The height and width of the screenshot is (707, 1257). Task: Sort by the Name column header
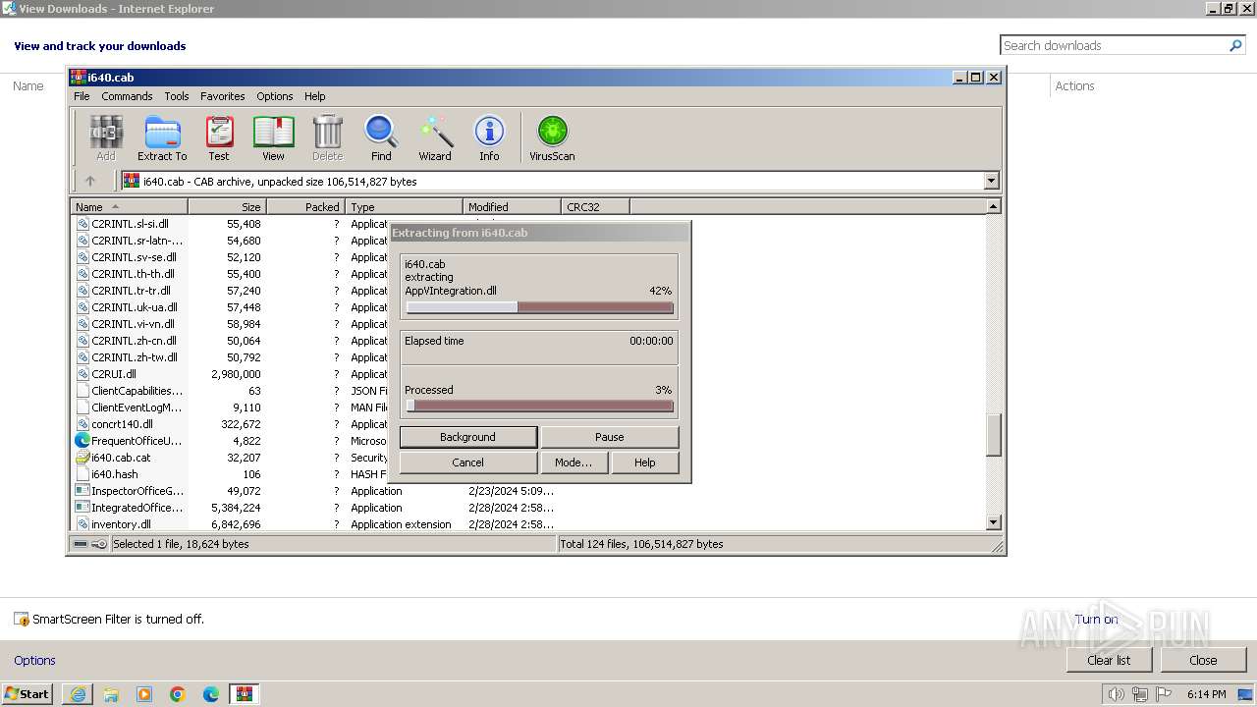pyautogui.click(x=130, y=206)
